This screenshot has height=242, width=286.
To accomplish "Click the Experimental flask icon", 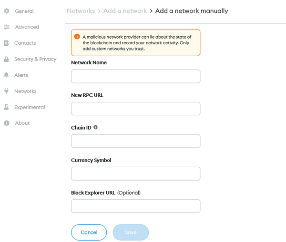I will click(7, 107).
